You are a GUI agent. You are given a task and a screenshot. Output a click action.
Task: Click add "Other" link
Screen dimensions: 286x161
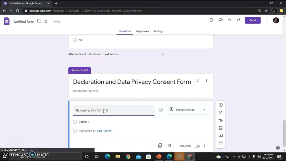104,131
